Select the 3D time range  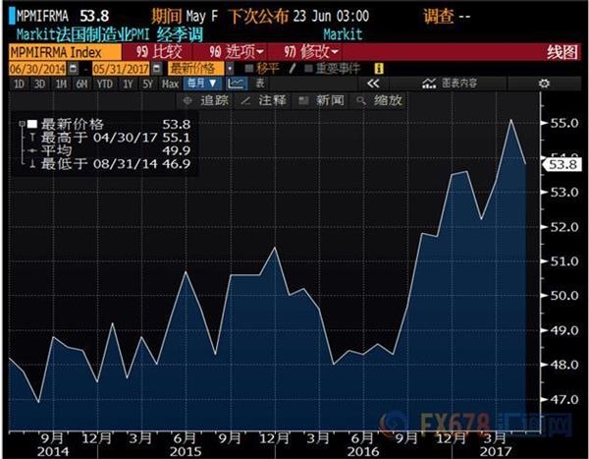39,84
